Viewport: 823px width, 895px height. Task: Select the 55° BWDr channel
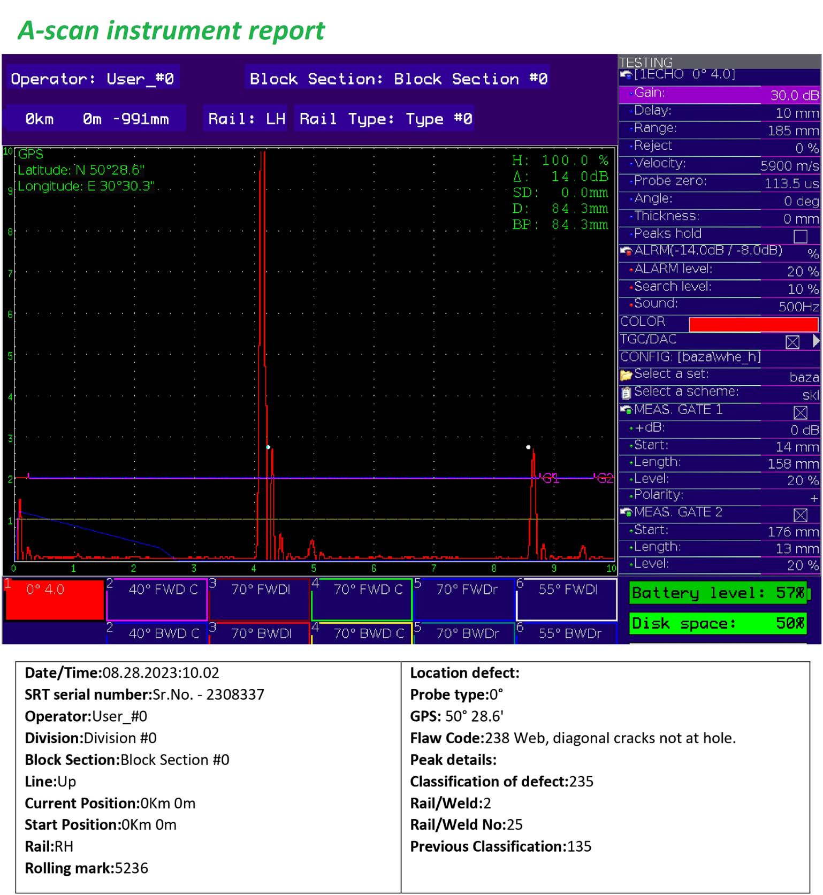click(567, 633)
